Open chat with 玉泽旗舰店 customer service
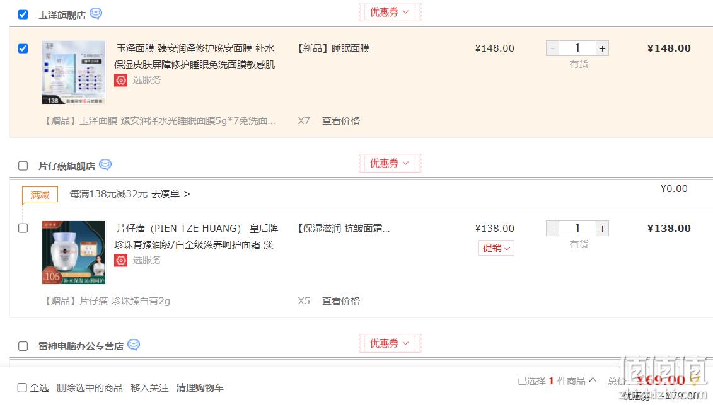This screenshot has width=713, height=405. [95, 14]
